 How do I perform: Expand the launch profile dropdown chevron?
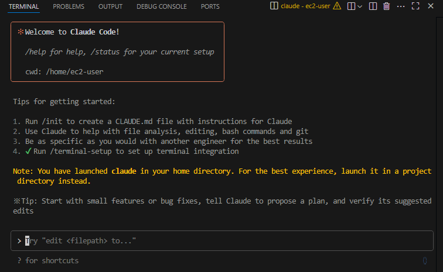[360, 6]
